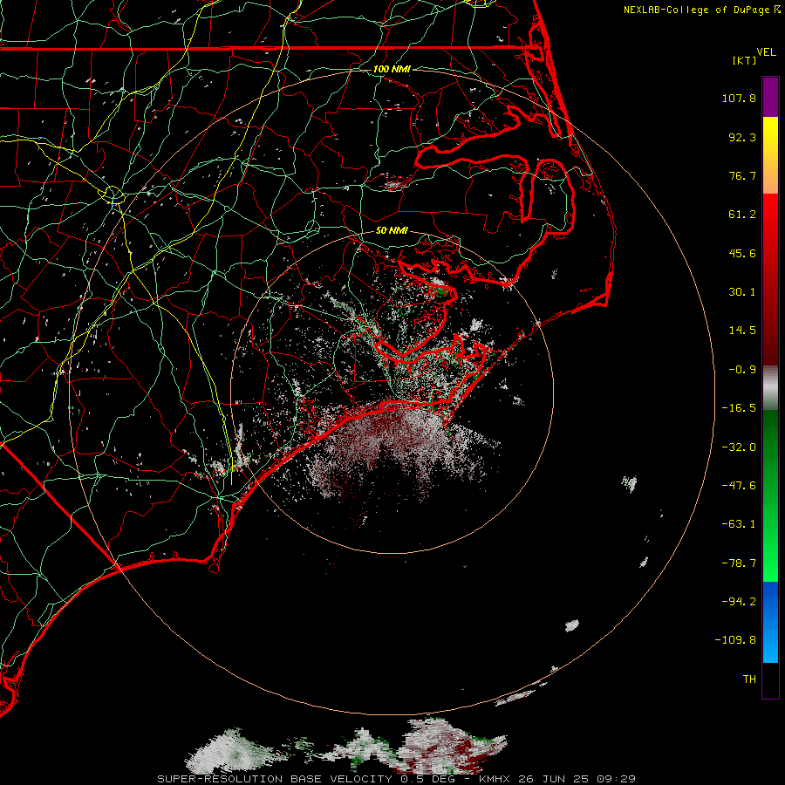Viewport: 785px width, 785px height.
Task: Click the 76.7 legend value
Action: (x=742, y=175)
